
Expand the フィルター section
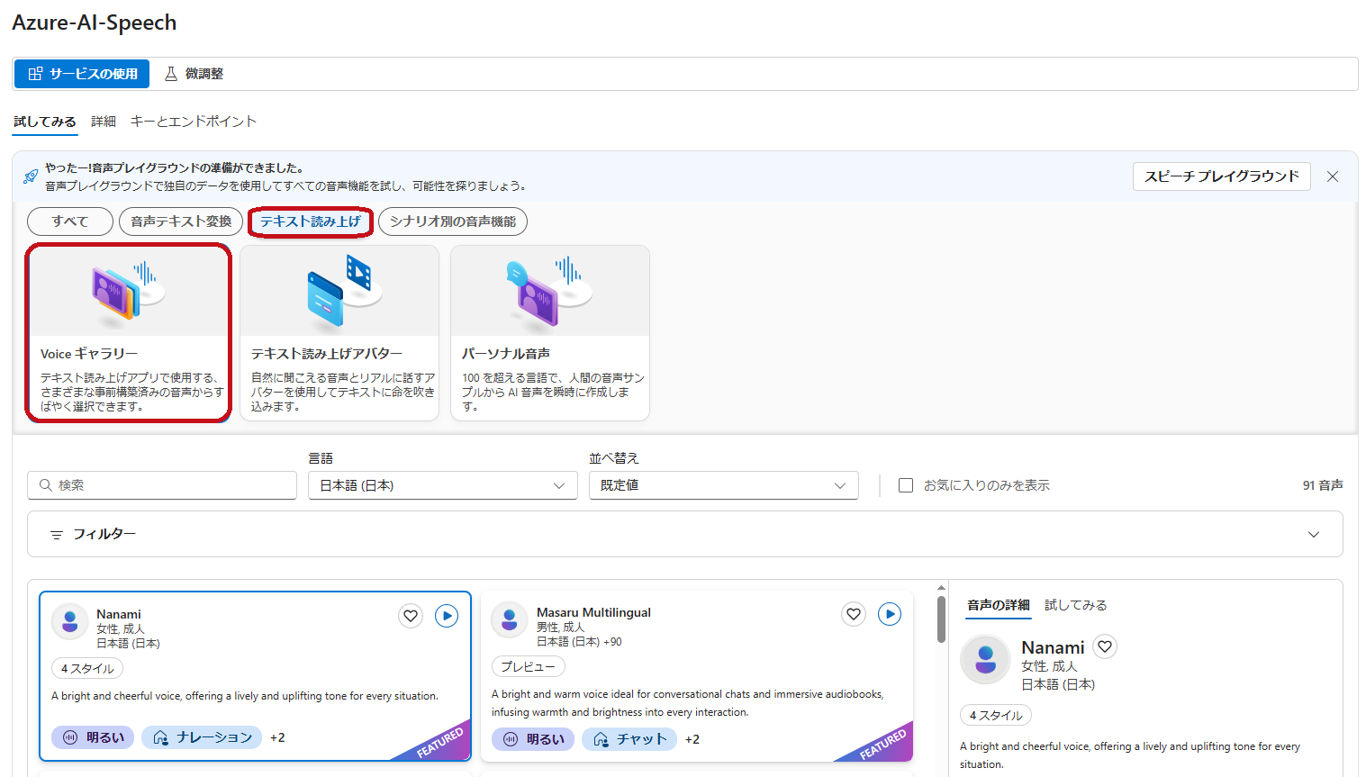tap(684, 534)
